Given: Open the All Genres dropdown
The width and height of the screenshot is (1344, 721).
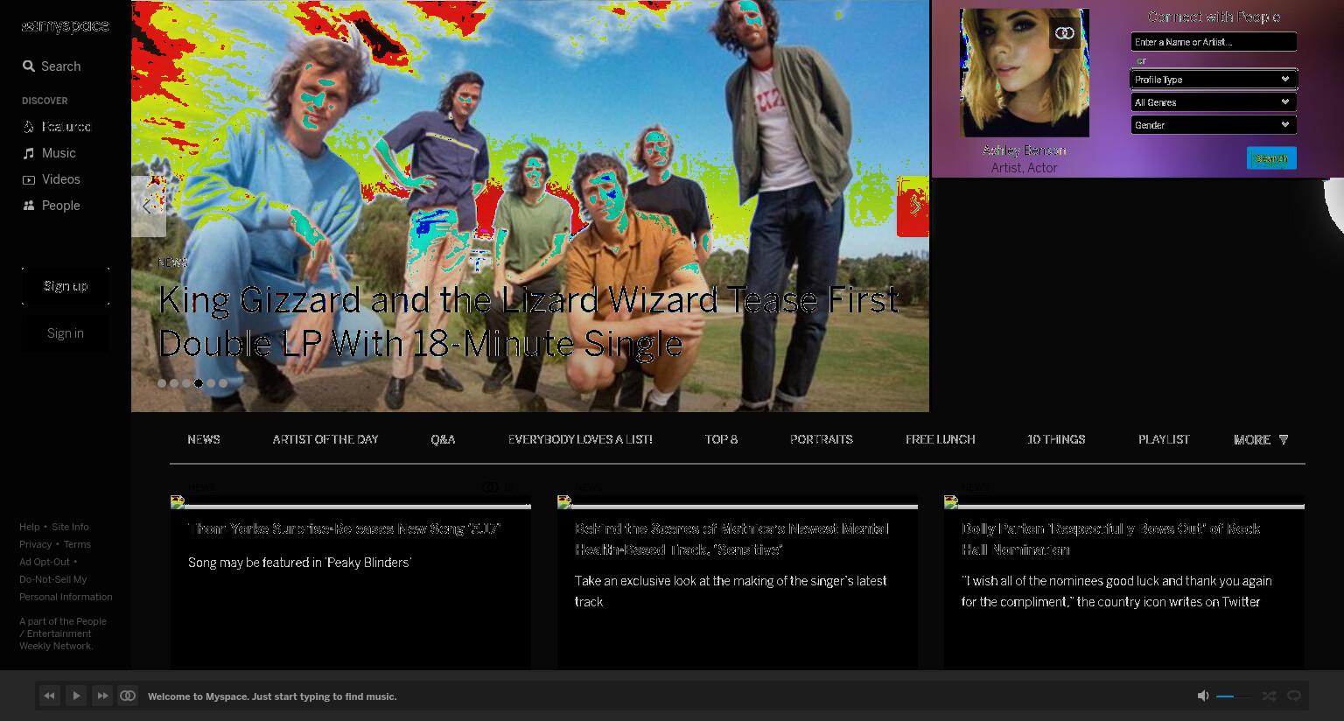Looking at the screenshot, I should coord(1214,102).
